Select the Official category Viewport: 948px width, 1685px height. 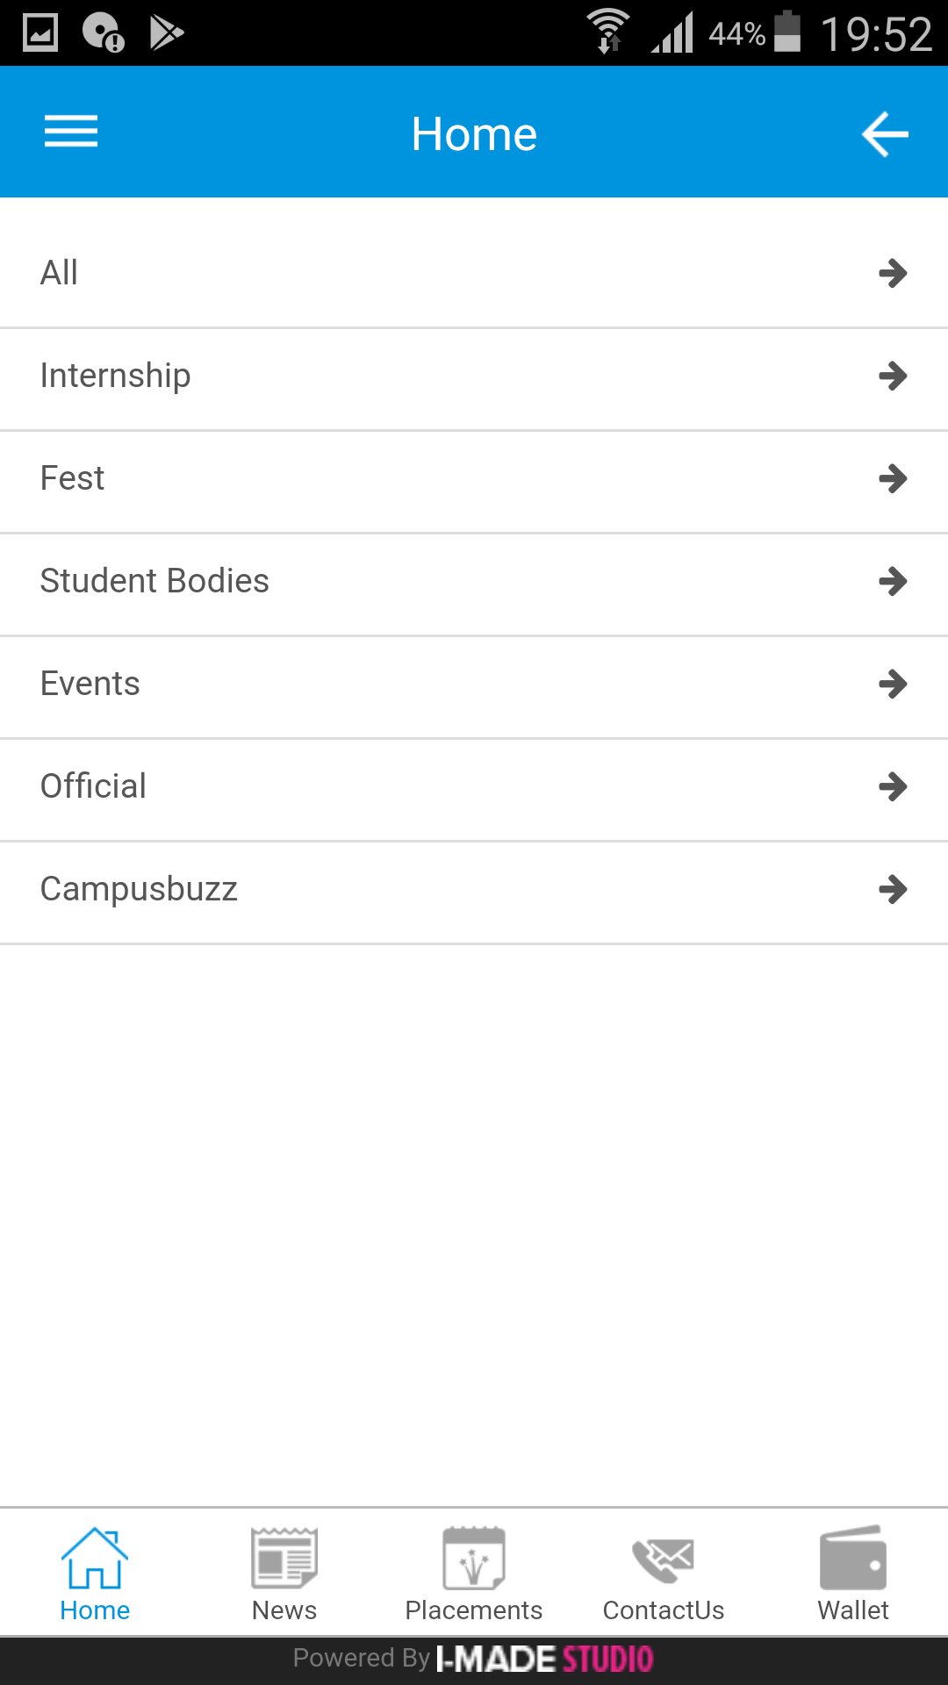94,786
